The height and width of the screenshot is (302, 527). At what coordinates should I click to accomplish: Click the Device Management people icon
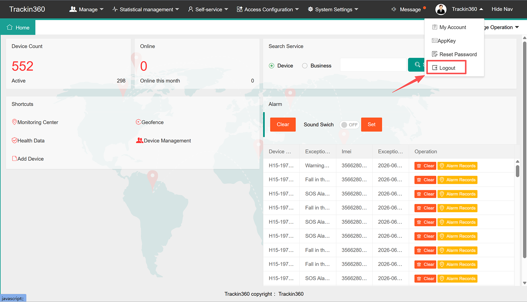coord(140,140)
